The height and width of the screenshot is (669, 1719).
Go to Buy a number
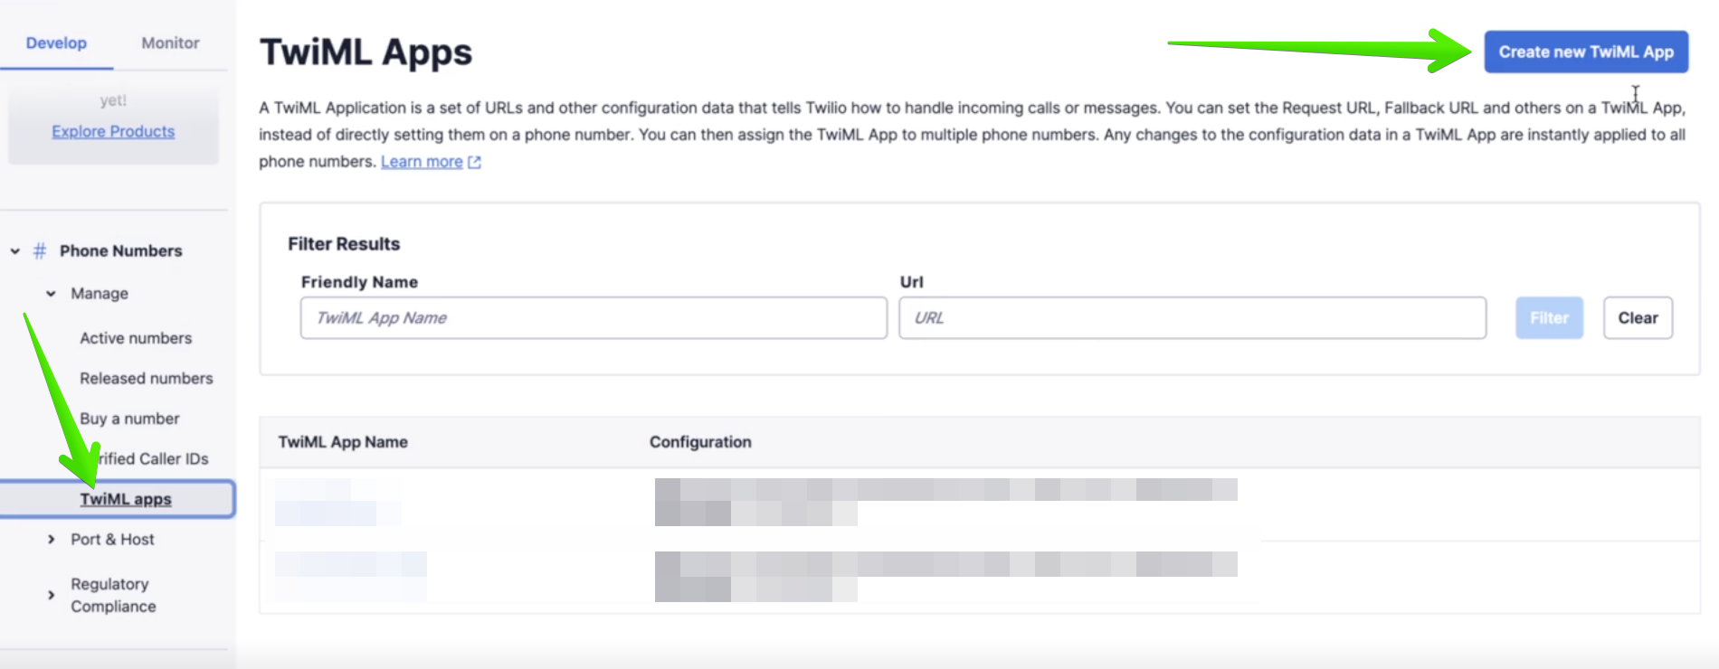point(128,418)
